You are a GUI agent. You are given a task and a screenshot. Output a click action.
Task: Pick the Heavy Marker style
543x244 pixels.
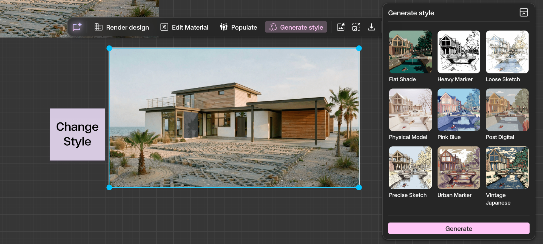(x=458, y=52)
